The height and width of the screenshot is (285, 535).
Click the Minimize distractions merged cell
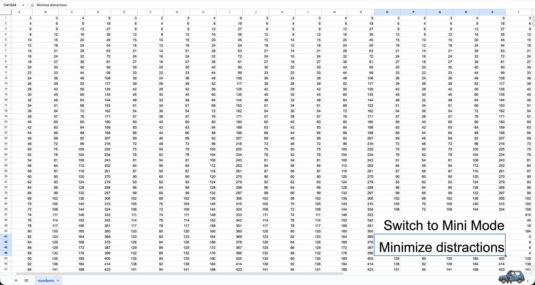(x=440, y=245)
